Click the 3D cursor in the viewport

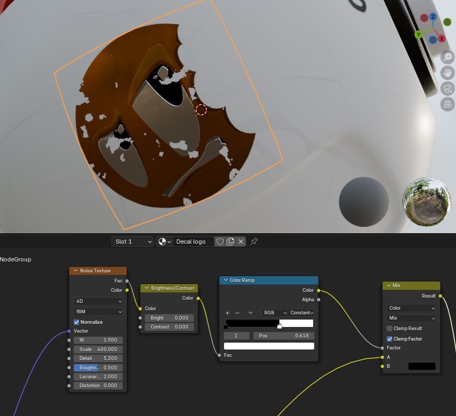pyautogui.click(x=201, y=110)
